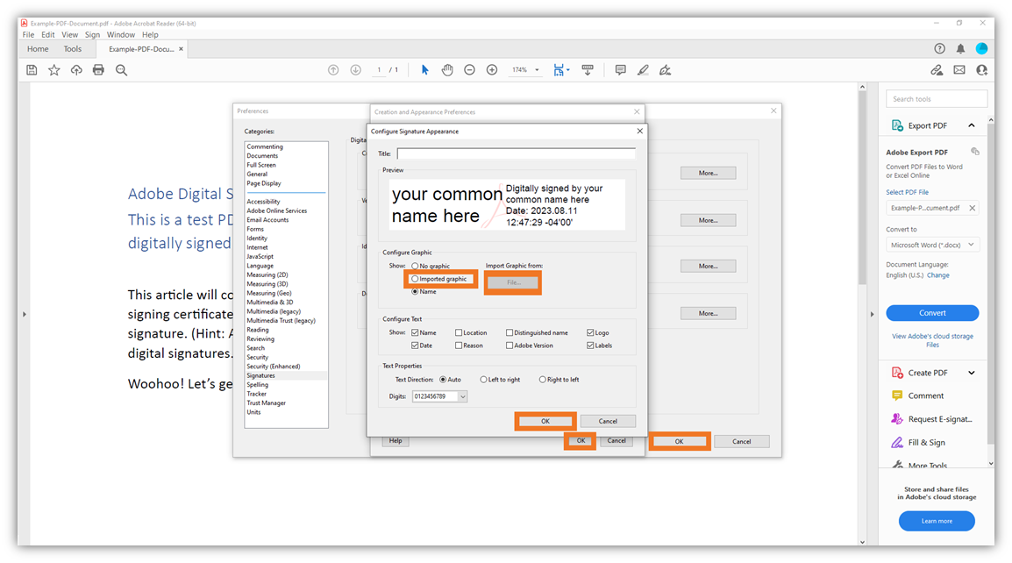Switch to the Home tab
The width and height of the screenshot is (1012, 563).
pyautogui.click(x=38, y=49)
